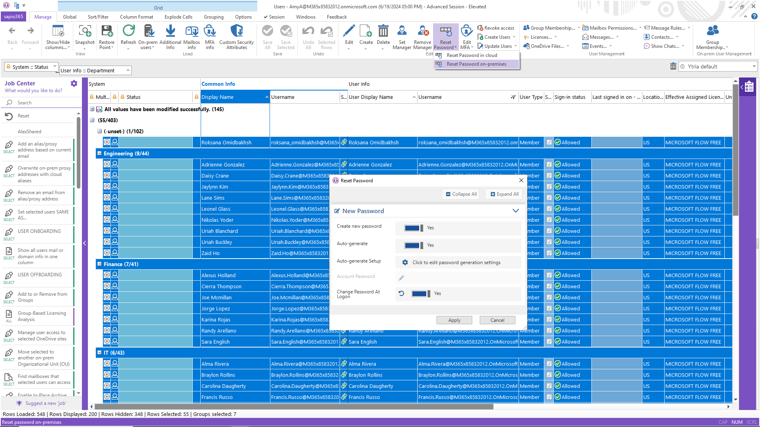Click Cancel in Reset Password dialog
Image resolution: width=760 pixels, height=427 pixels.
(497, 320)
